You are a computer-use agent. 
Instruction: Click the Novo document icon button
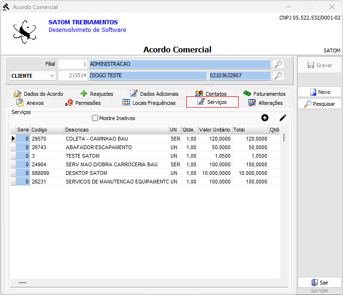(x=320, y=92)
